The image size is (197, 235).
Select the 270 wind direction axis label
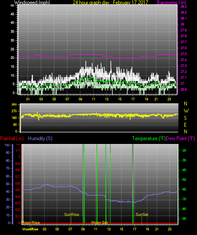pos(14,111)
